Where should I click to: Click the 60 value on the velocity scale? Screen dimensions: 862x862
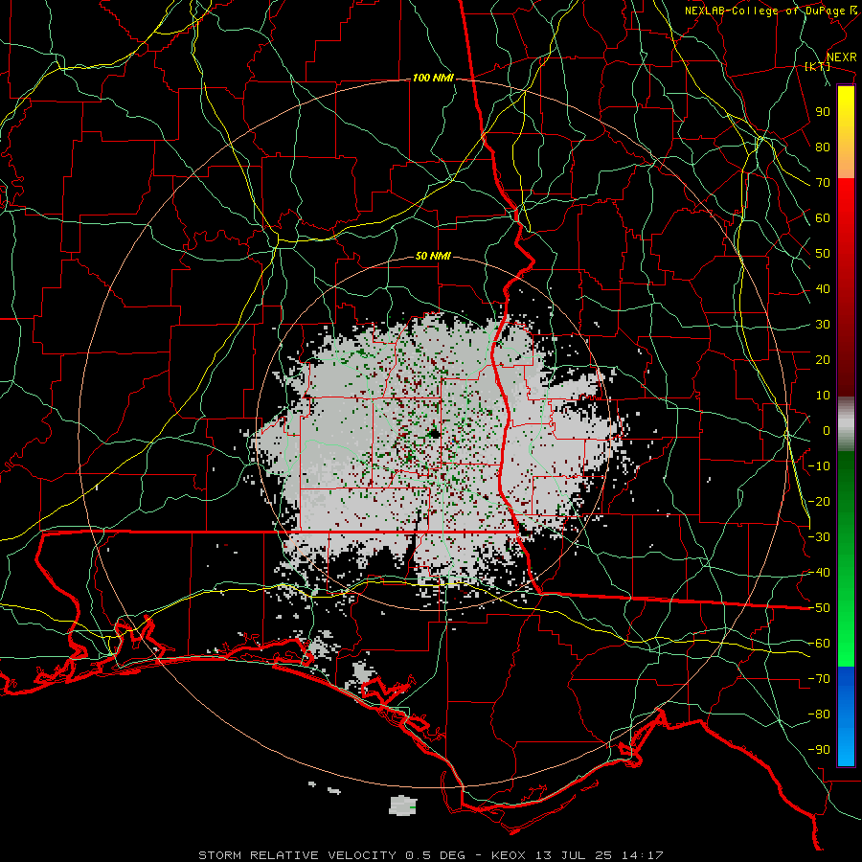tap(823, 218)
